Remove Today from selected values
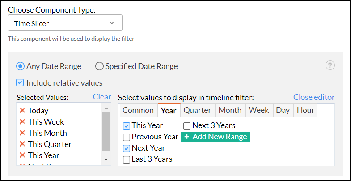This screenshot has width=351, height=181. coord(22,111)
